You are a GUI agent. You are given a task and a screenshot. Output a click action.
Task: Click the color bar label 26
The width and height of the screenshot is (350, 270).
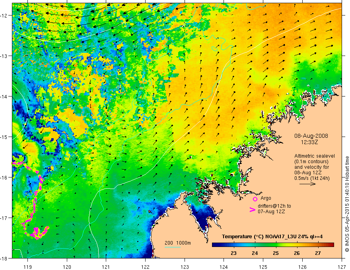click(297, 253)
